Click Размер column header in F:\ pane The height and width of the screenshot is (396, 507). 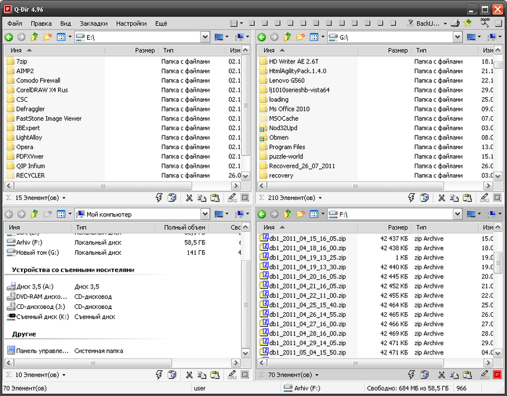click(384, 227)
